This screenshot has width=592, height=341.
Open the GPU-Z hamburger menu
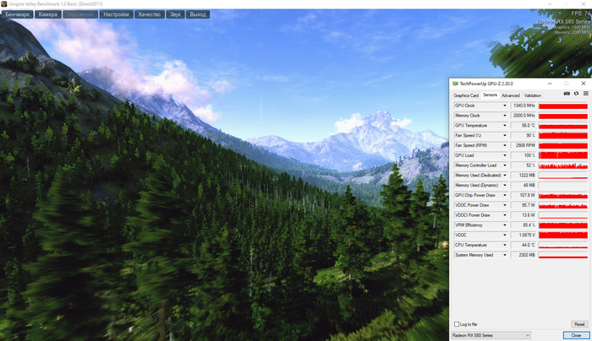(585, 94)
